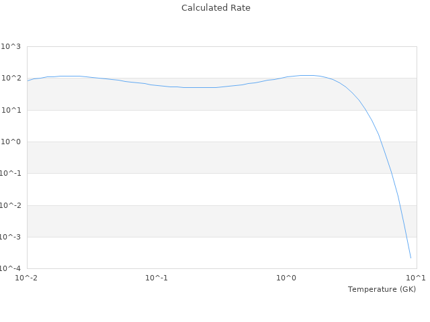Select the gray band between 10^-1 and 10^0
Image resolution: width=430 pixels, height=322 pixels.
point(202,158)
